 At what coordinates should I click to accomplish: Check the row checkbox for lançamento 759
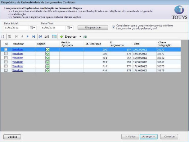(6, 62)
